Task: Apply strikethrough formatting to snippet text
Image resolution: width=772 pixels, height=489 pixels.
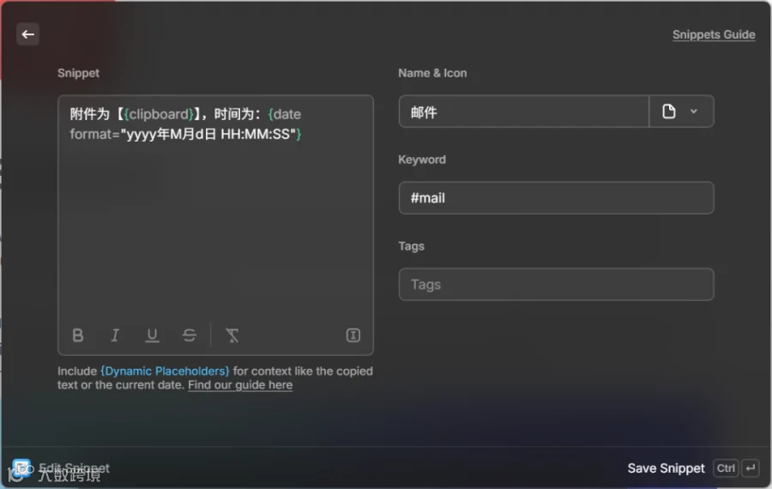Action: [189, 335]
